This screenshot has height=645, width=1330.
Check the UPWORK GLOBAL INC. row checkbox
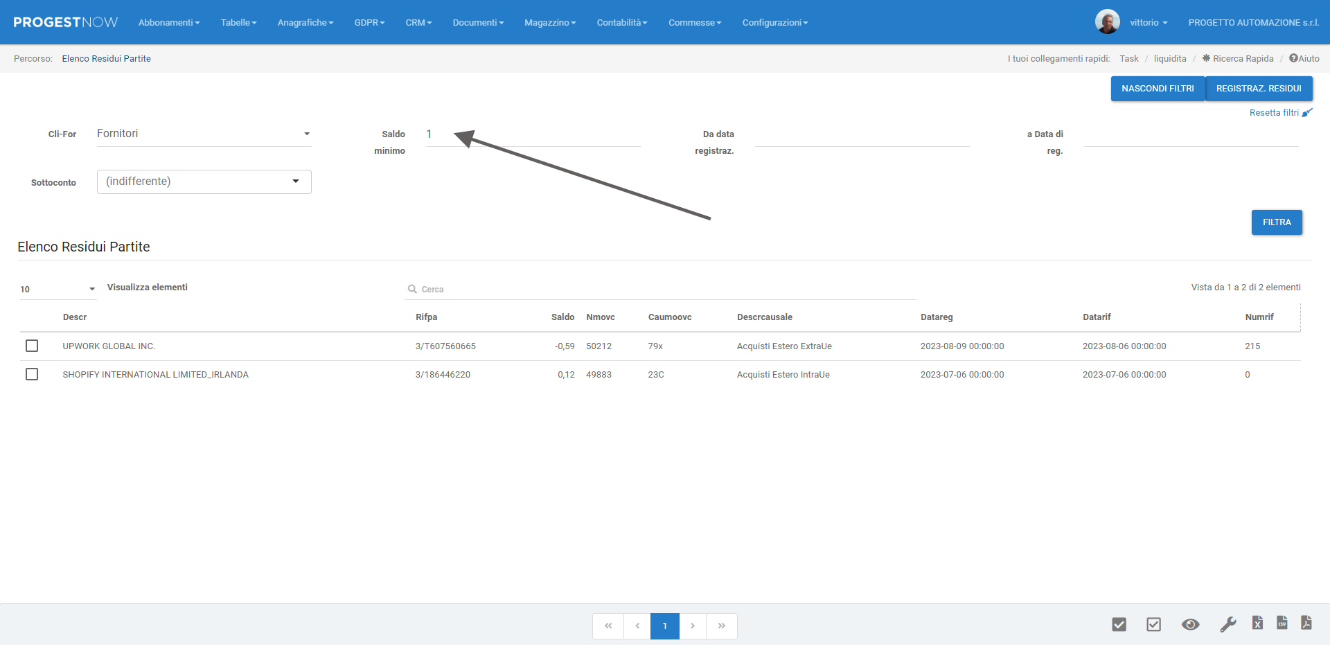coord(32,346)
